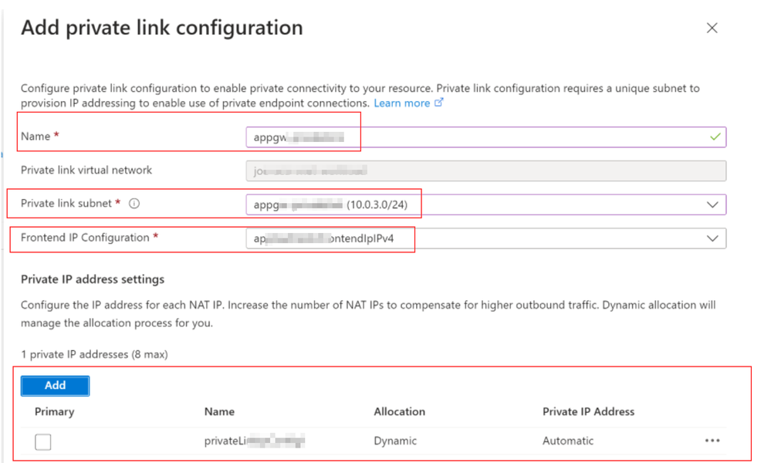This screenshot has width=771, height=463.
Task: Click the Primary column header
Action: (x=55, y=412)
